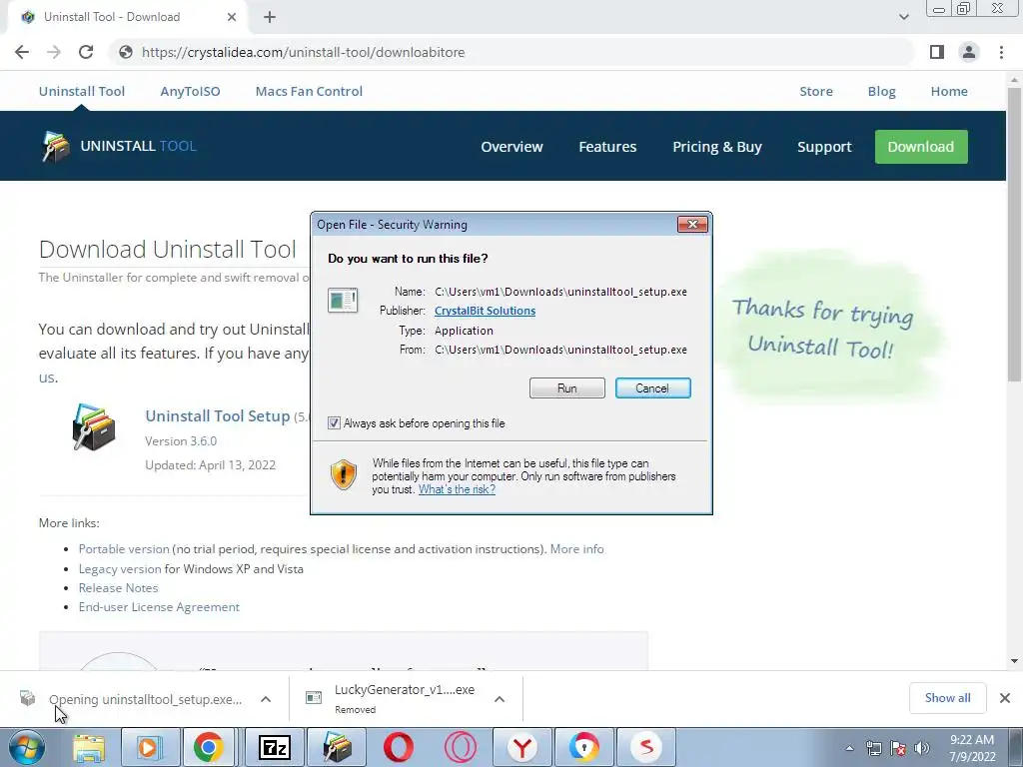Open the More info link
Screen dimensions: 1023x767
pyautogui.click(x=576, y=549)
